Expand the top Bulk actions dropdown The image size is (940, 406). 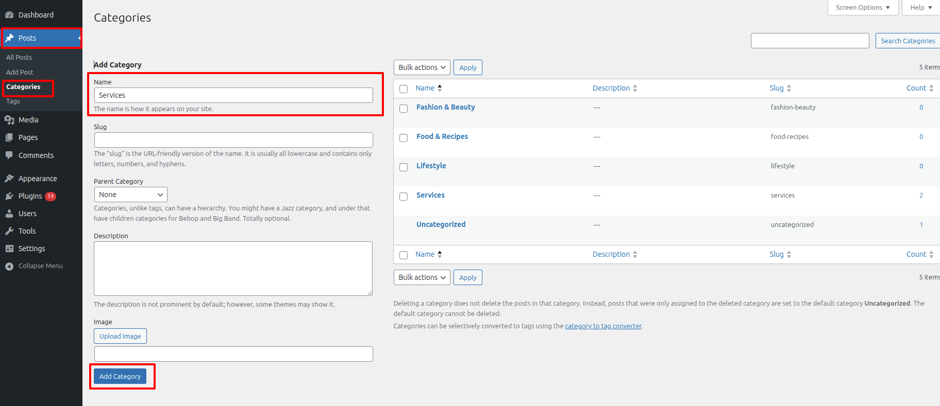tap(422, 67)
